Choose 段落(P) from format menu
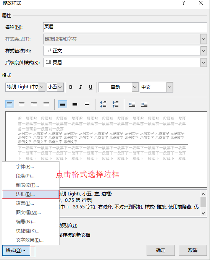This screenshot has height=260, width=210. click(x=31, y=176)
